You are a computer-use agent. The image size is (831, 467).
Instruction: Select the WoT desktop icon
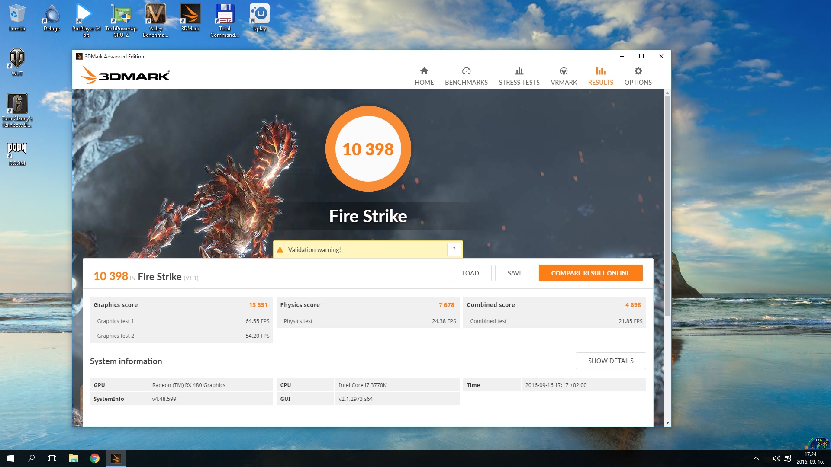coord(17,63)
